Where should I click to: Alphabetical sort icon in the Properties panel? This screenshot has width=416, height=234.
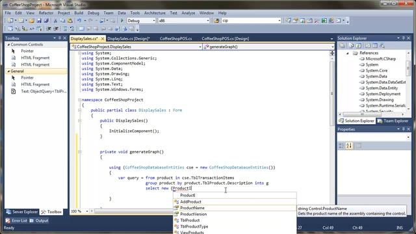[x=349, y=146]
